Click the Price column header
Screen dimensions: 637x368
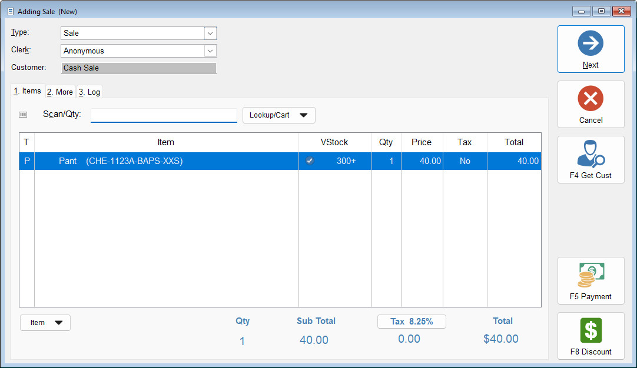click(422, 142)
